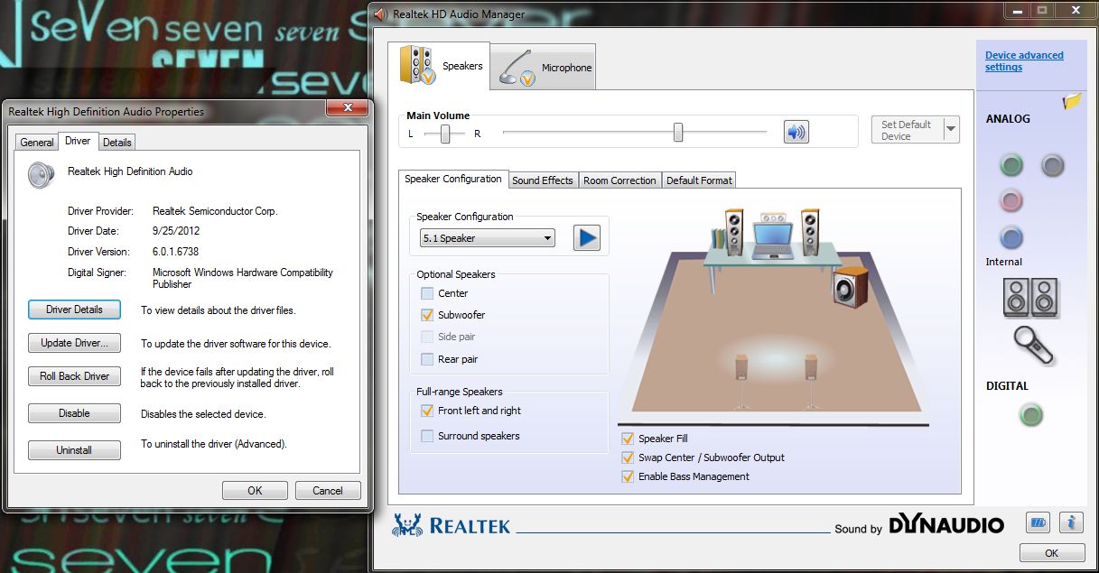Click the L/R balance slider handle

pyautogui.click(x=444, y=134)
